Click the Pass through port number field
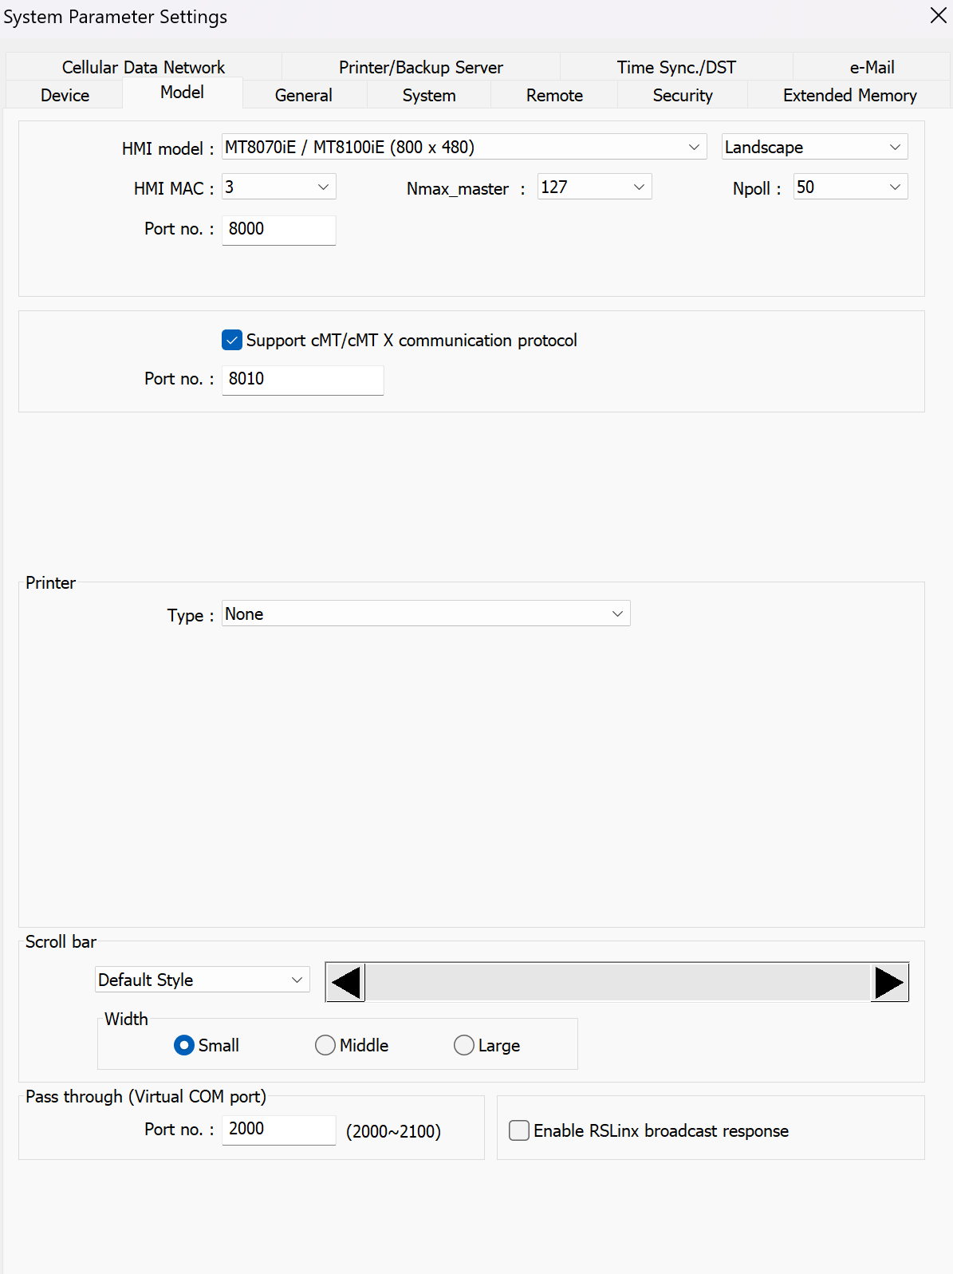953x1274 pixels. (278, 1129)
